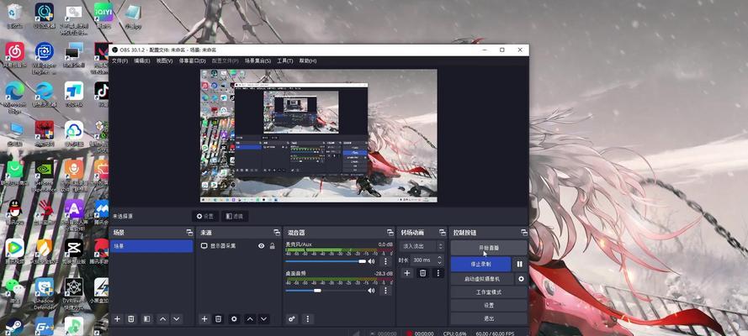This screenshot has height=336, width=748.
Task: Click the blue Stop Recording button
Action: pos(480,264)
